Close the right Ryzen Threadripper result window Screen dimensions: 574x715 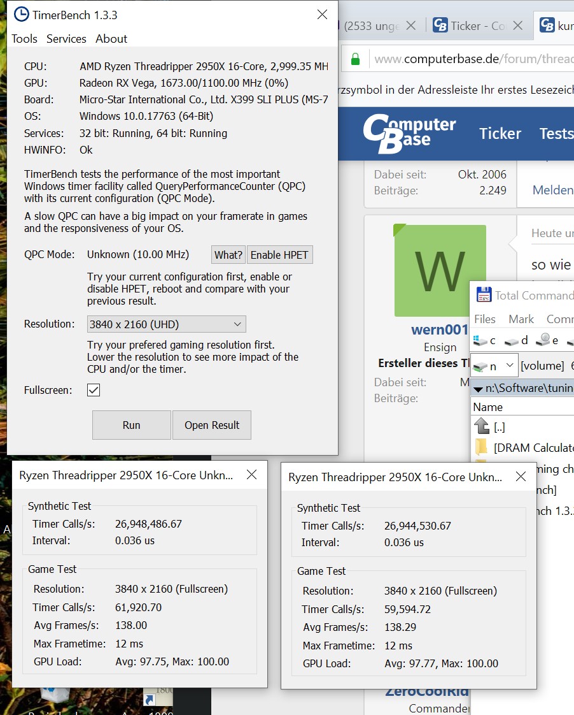tap(521, 477)
